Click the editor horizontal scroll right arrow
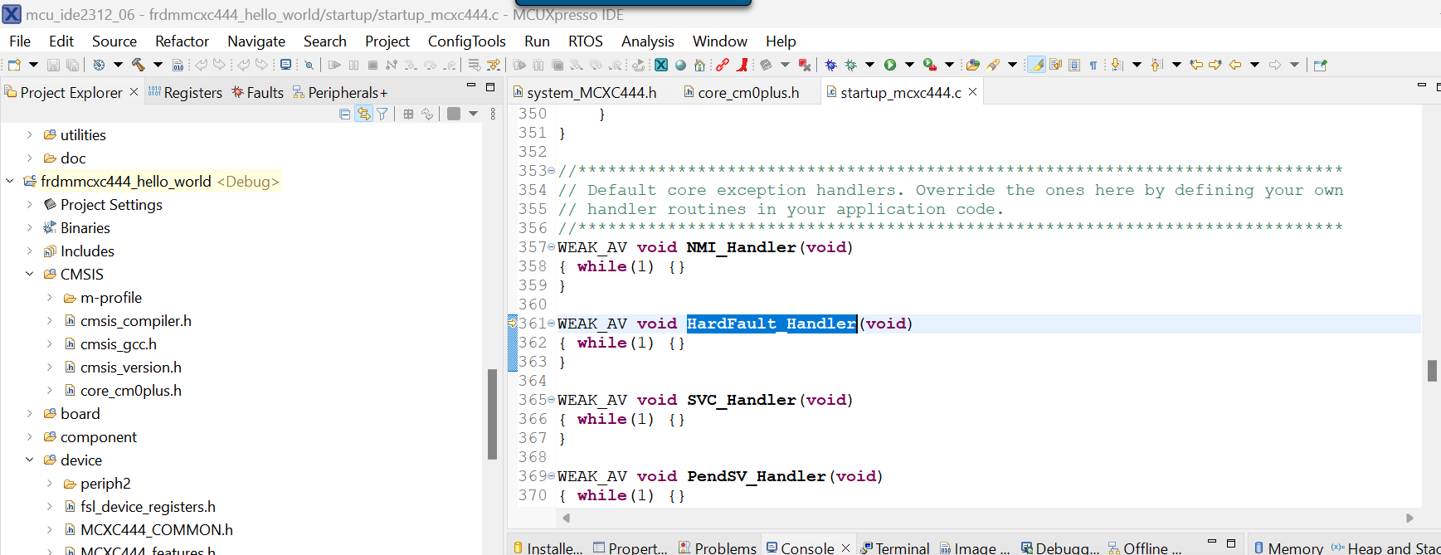 point(1409,518)
